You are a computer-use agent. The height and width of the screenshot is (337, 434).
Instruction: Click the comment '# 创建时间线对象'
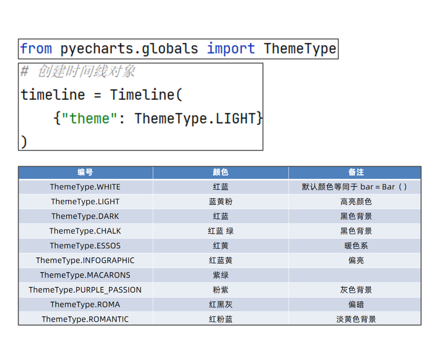point(78,71)
